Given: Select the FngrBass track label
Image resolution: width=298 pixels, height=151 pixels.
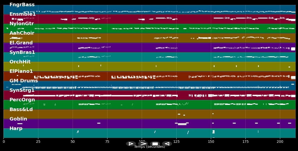Looking at the screenshot, I should point(22,5).
